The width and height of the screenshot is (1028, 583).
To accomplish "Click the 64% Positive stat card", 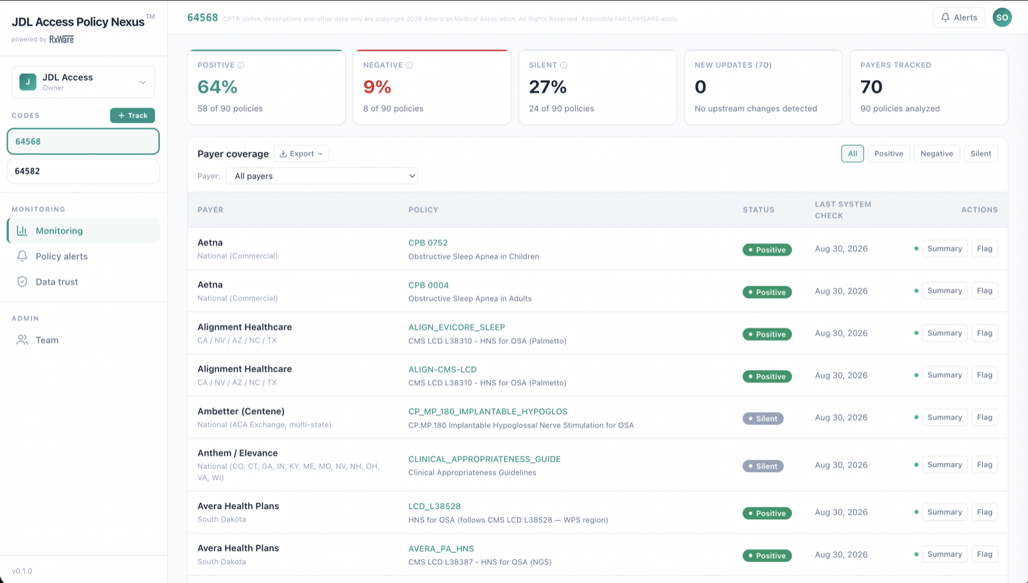I will (x=266, y=87).
